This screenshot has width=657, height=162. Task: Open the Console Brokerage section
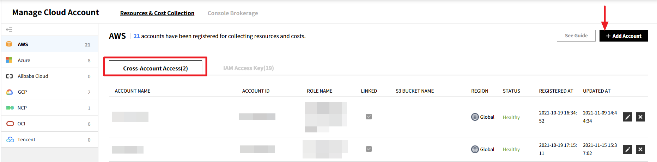pyautogui.click(x=232, y=13)
